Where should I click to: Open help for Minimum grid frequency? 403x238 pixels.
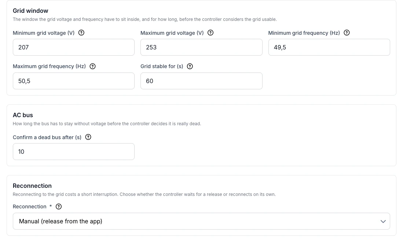347,33
